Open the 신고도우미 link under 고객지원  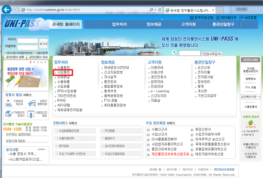coord(159,96)
